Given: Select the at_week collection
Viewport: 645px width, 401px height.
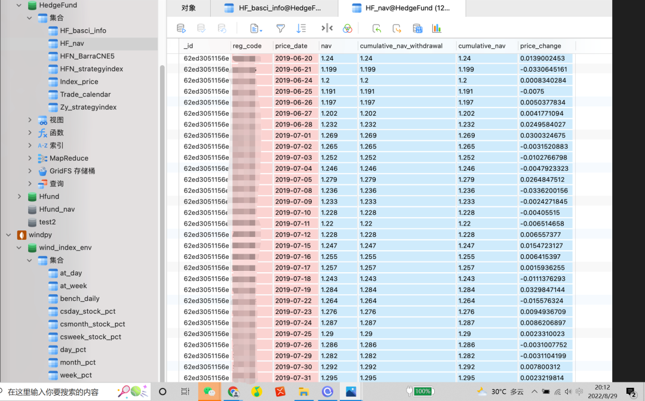Looking at the screenshot, I should point(73,286).
